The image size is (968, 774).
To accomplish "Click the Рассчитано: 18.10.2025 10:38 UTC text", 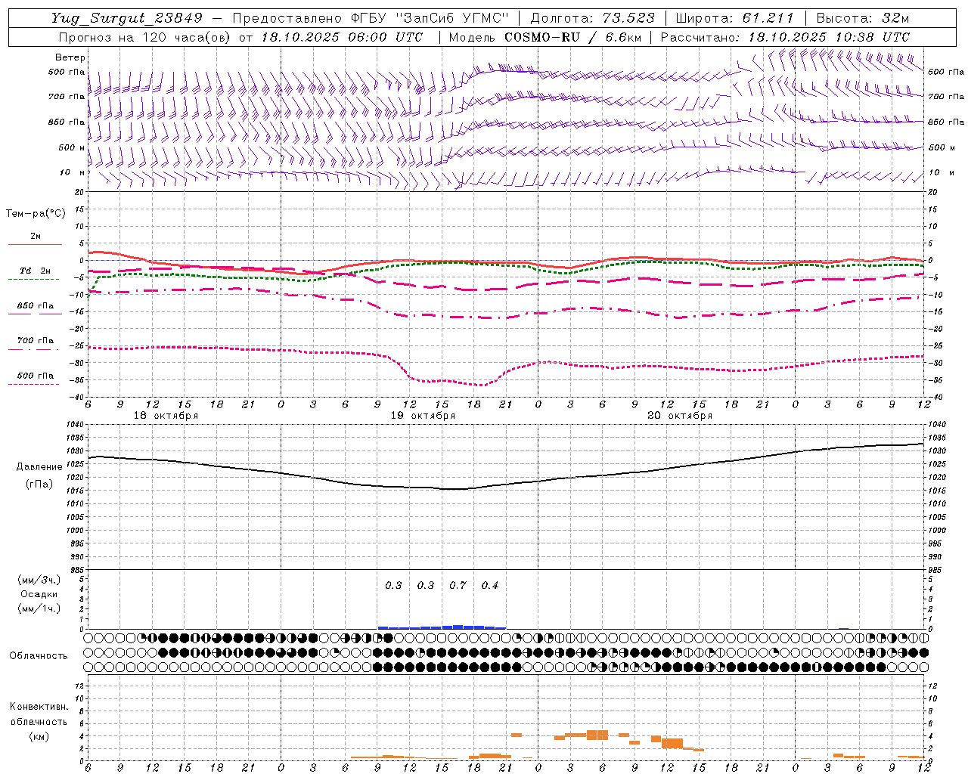I will click(785, 37).
